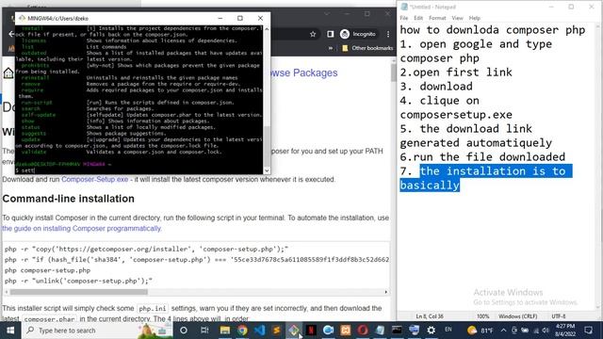Open Visual Studio Code from taskbar
The height and width of the screenshot is (339, 603).
[260, 331]
